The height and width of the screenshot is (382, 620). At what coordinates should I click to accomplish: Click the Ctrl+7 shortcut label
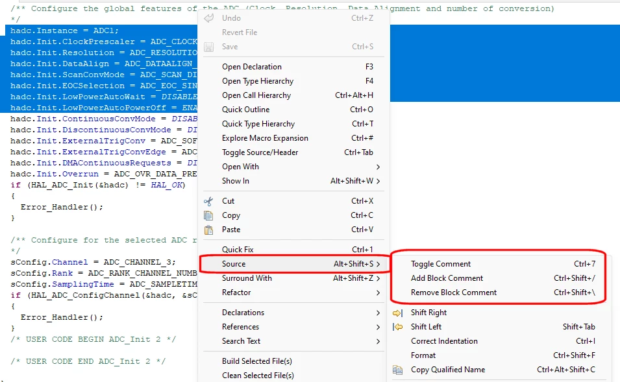[x=584, y=264]
